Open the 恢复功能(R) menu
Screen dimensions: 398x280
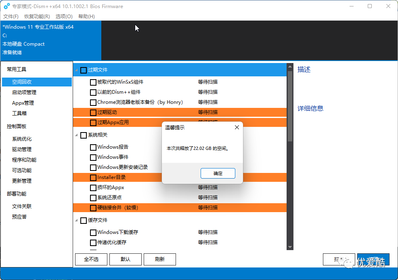pyautogui.click(x=37, y=16)
